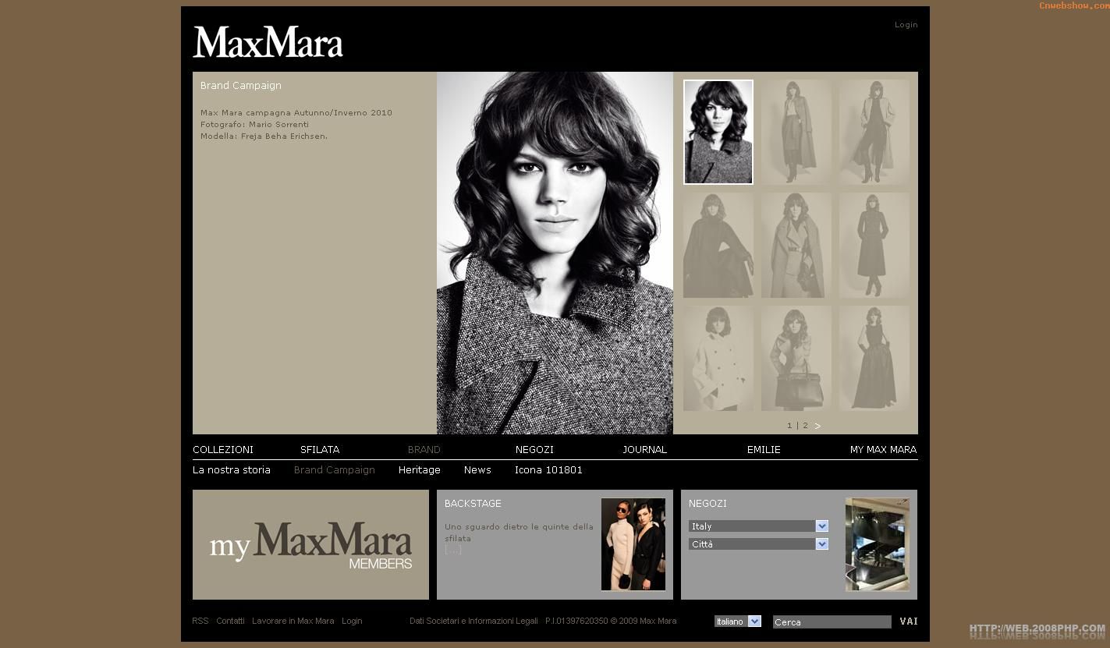This screenshot has width=1110, height=648.
Task: Open the my MaxMara Members banner
Action: pos(310,544)
